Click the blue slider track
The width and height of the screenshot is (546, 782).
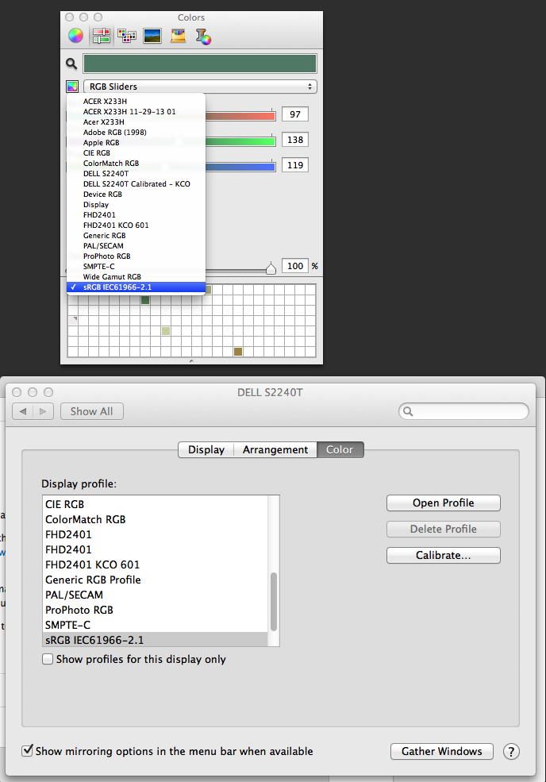click(240, 167)
